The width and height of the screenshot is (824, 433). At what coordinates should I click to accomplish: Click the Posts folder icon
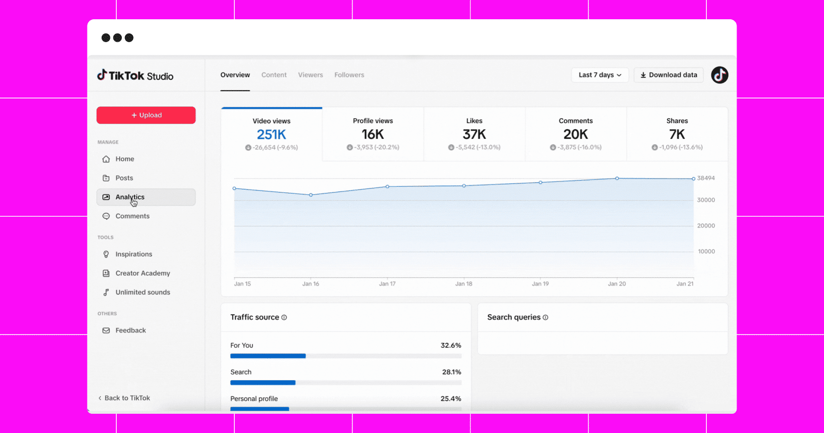coord(106,178)
